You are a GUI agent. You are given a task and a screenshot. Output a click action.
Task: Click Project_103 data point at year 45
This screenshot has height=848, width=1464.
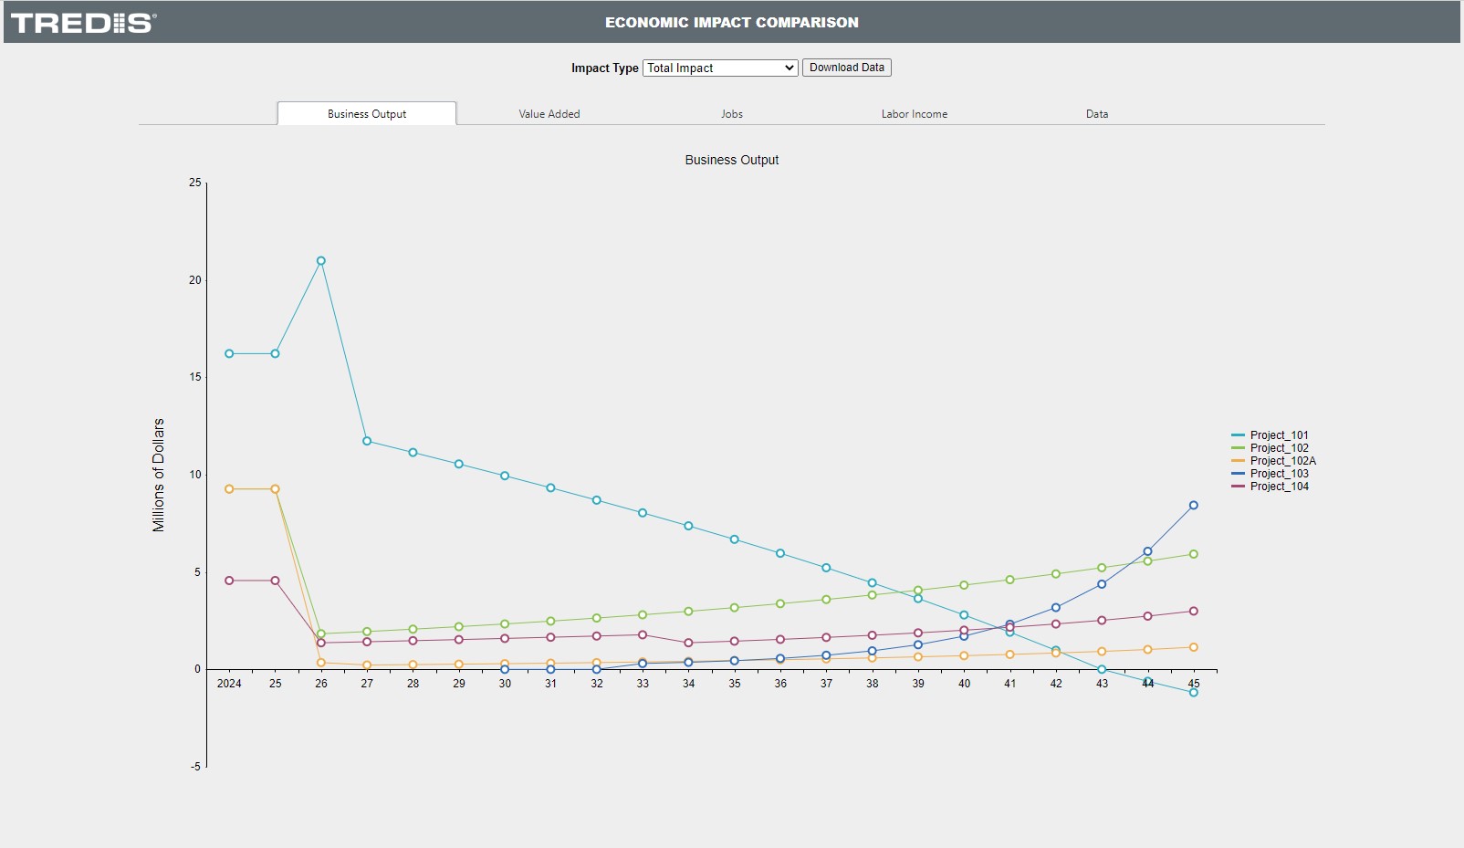[1193, 505]
